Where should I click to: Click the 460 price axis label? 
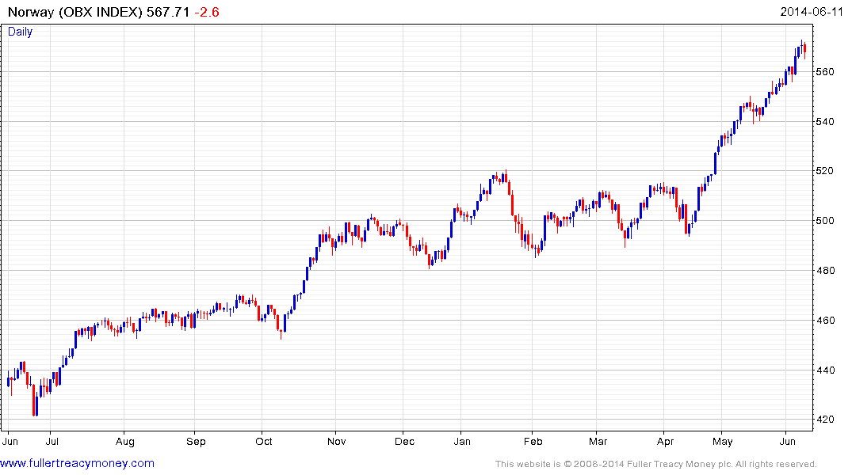click(x=825, y=321)
